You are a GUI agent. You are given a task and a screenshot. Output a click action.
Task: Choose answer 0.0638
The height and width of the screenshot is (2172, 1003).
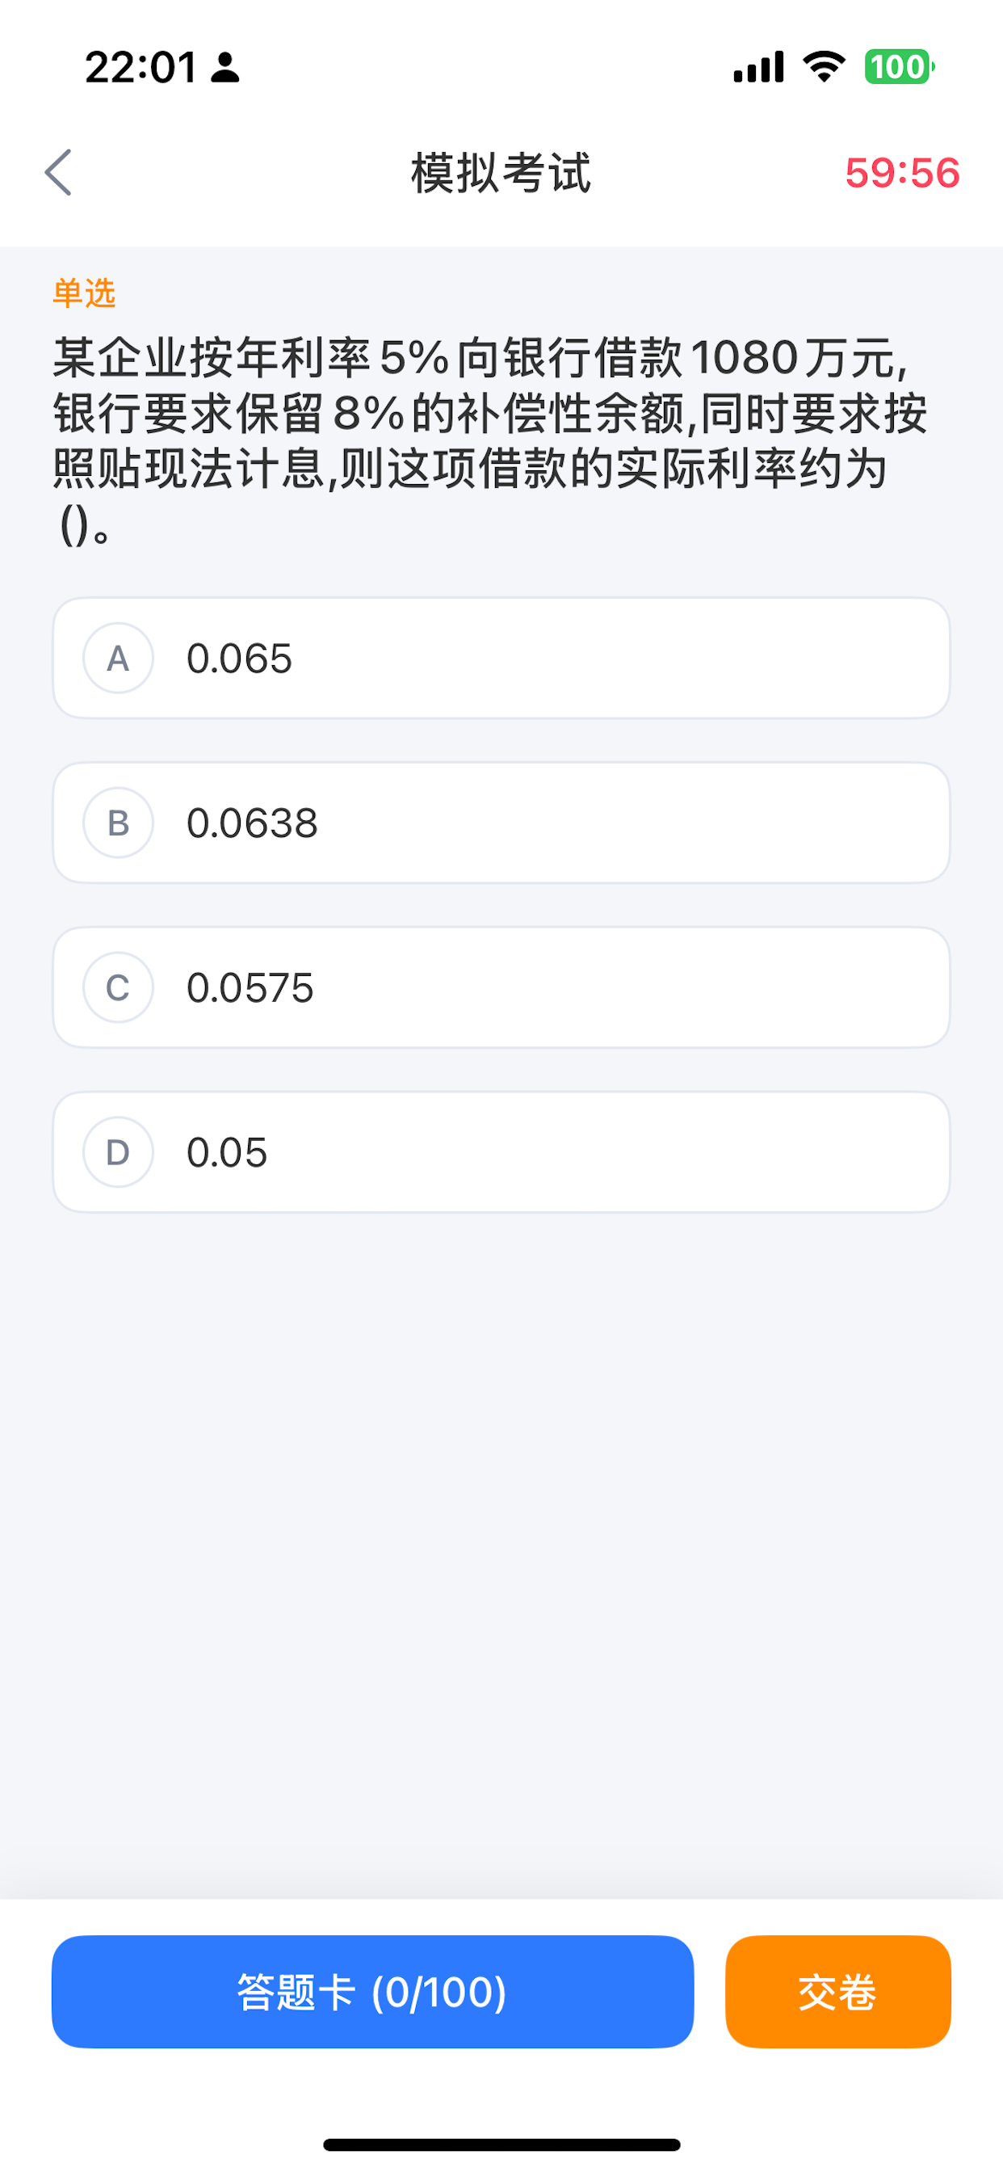501,822
